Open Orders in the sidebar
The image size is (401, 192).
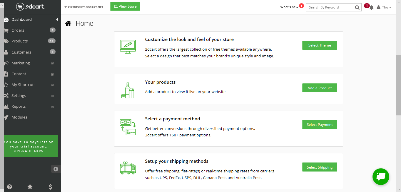click(18, 30)
